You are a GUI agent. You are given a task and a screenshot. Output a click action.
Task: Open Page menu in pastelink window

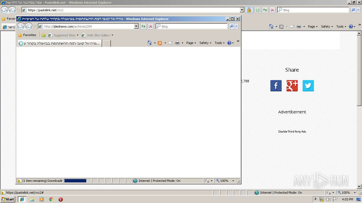pyautogui.click(x=313, y=27)
